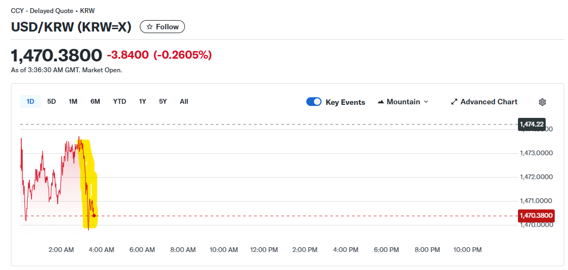
Task: Show the 6M chart range
Action: click(95, 101)
